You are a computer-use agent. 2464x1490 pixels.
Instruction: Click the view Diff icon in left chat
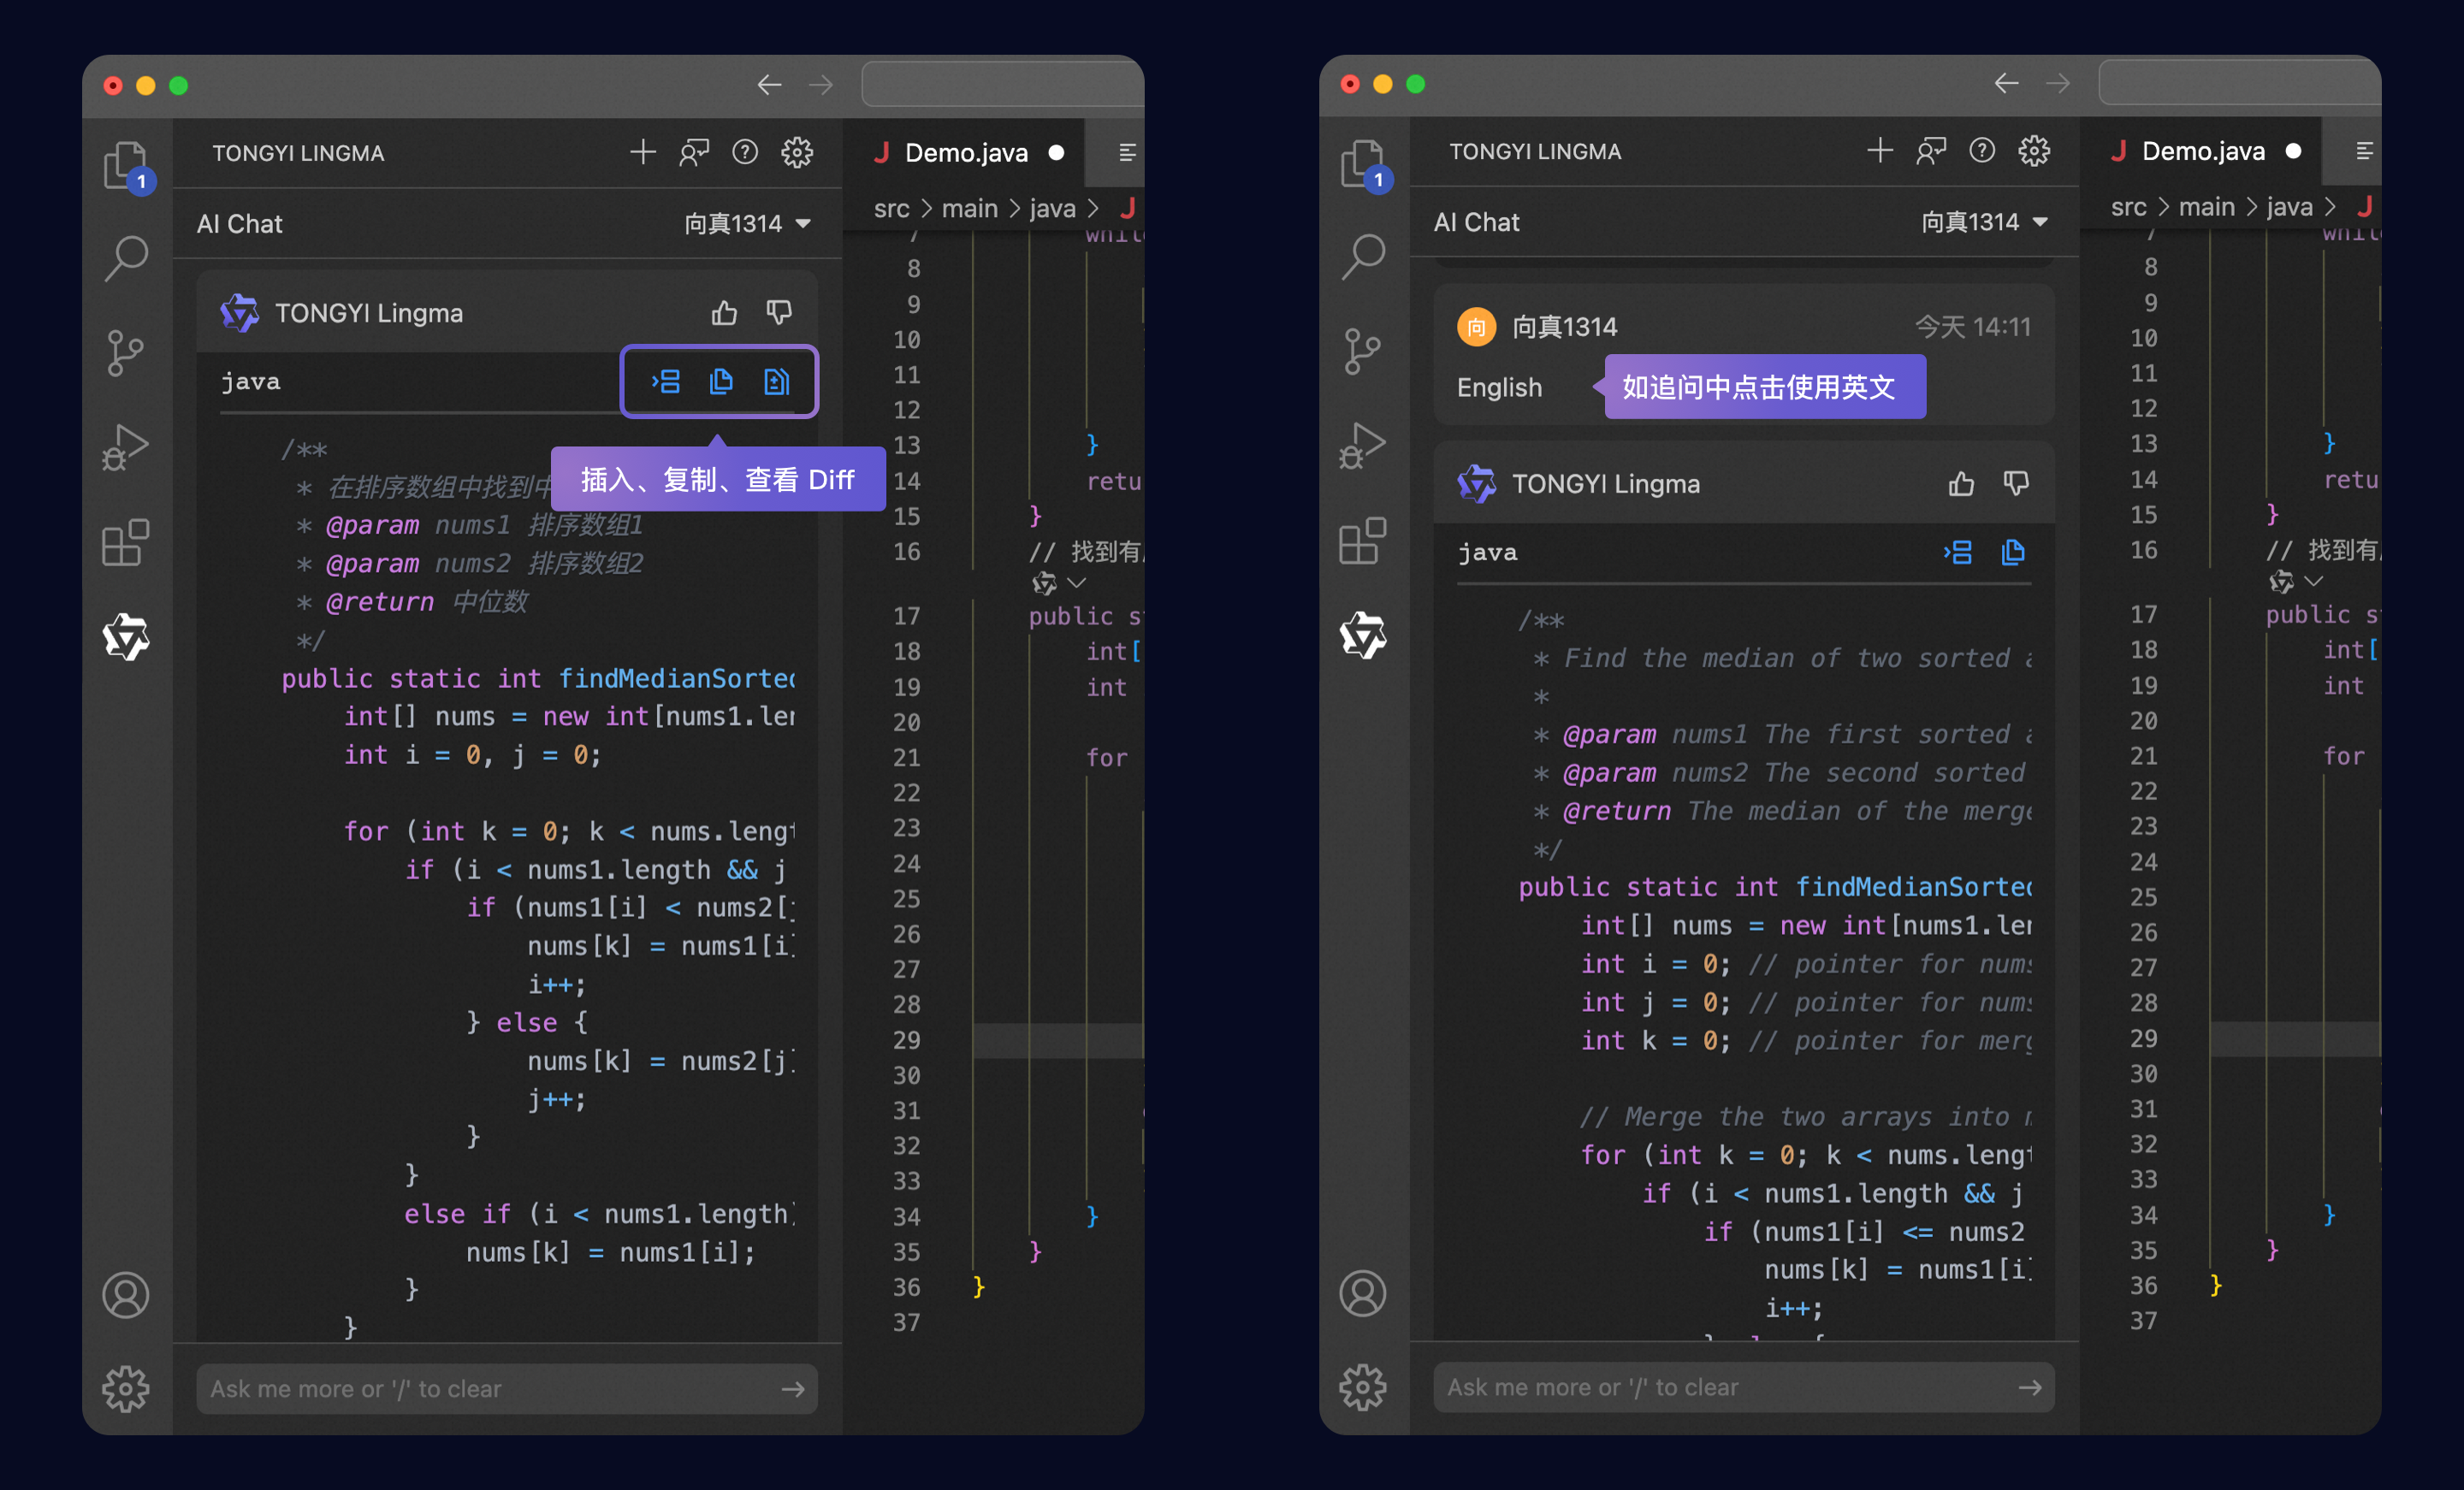click(776, 381)
